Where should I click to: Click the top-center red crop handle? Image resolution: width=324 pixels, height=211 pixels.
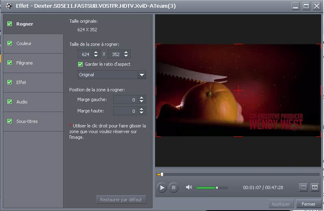239,44
